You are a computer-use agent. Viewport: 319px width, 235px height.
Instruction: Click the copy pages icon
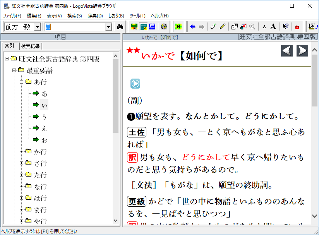[x=235, y=27]
